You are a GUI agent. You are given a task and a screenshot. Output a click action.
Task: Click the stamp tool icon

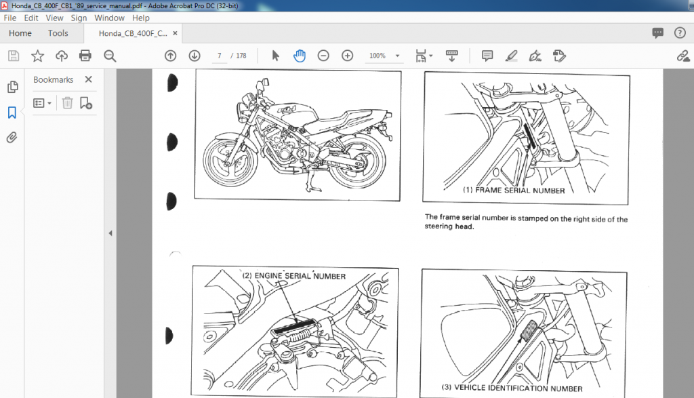559,56
